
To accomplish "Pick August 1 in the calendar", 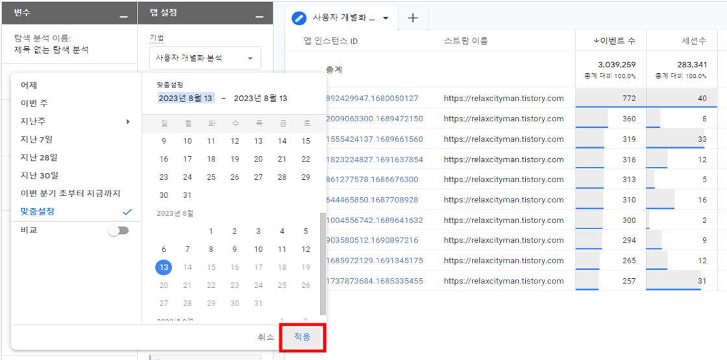I will coord(211,231).
